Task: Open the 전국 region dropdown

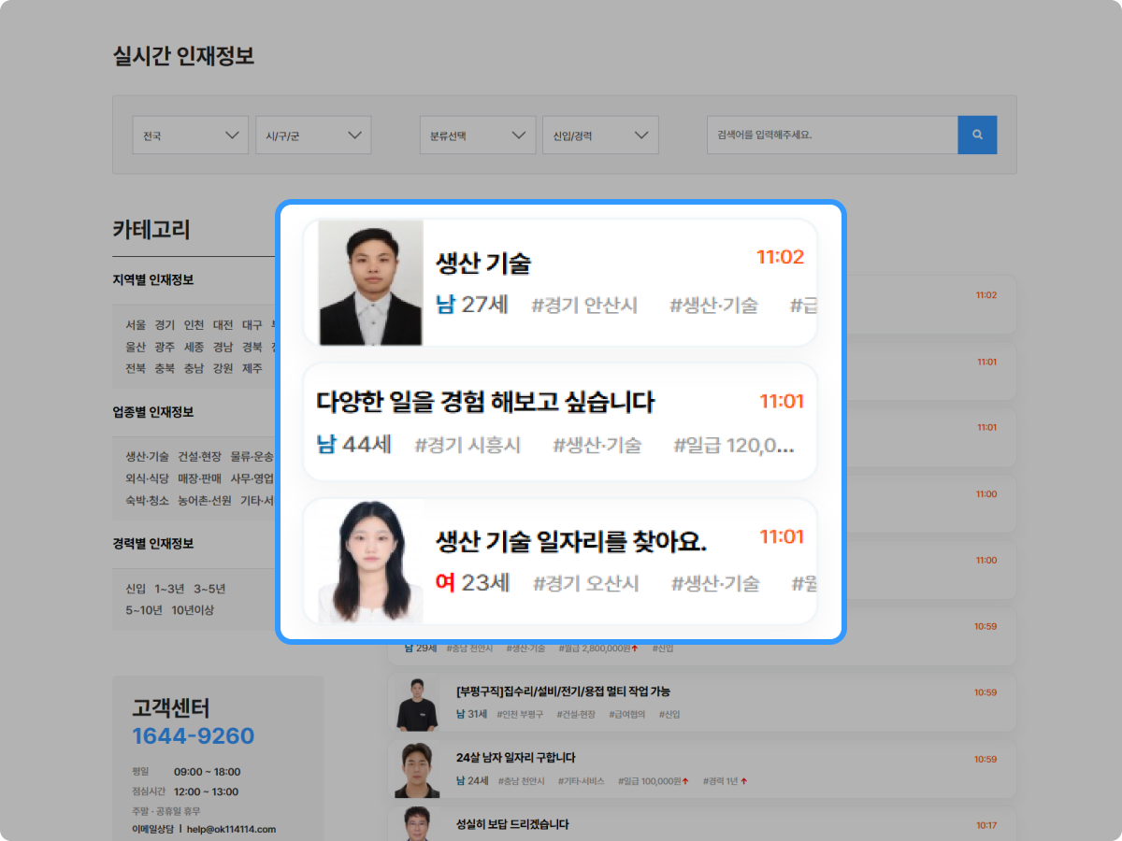Action: point(190,135)
